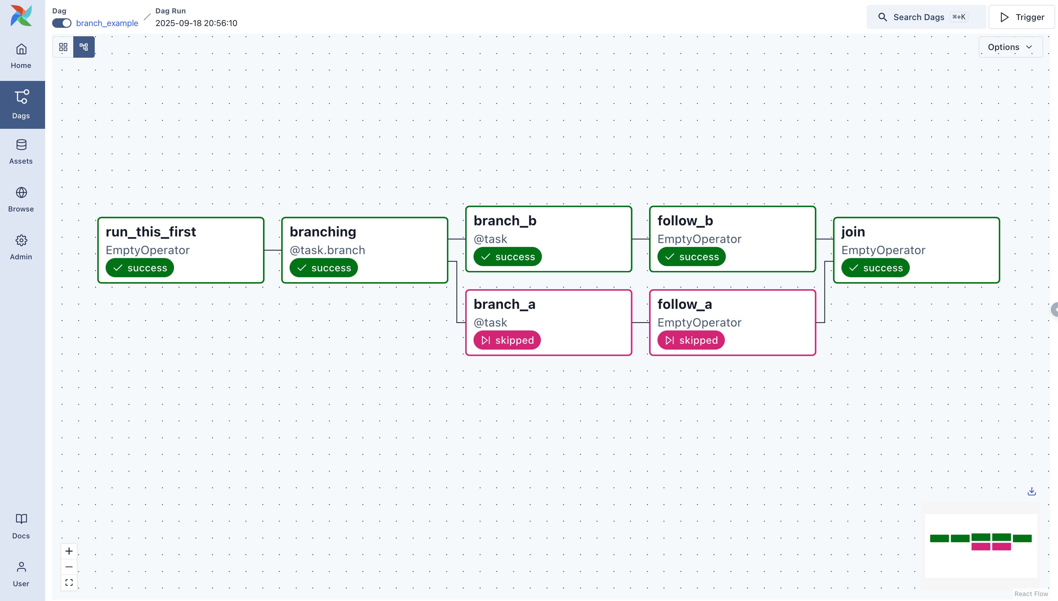Image resolution: width=1058 pixels, height=601 pixels.
Task: Click the zoom out minus button
Action: [69, 567]
